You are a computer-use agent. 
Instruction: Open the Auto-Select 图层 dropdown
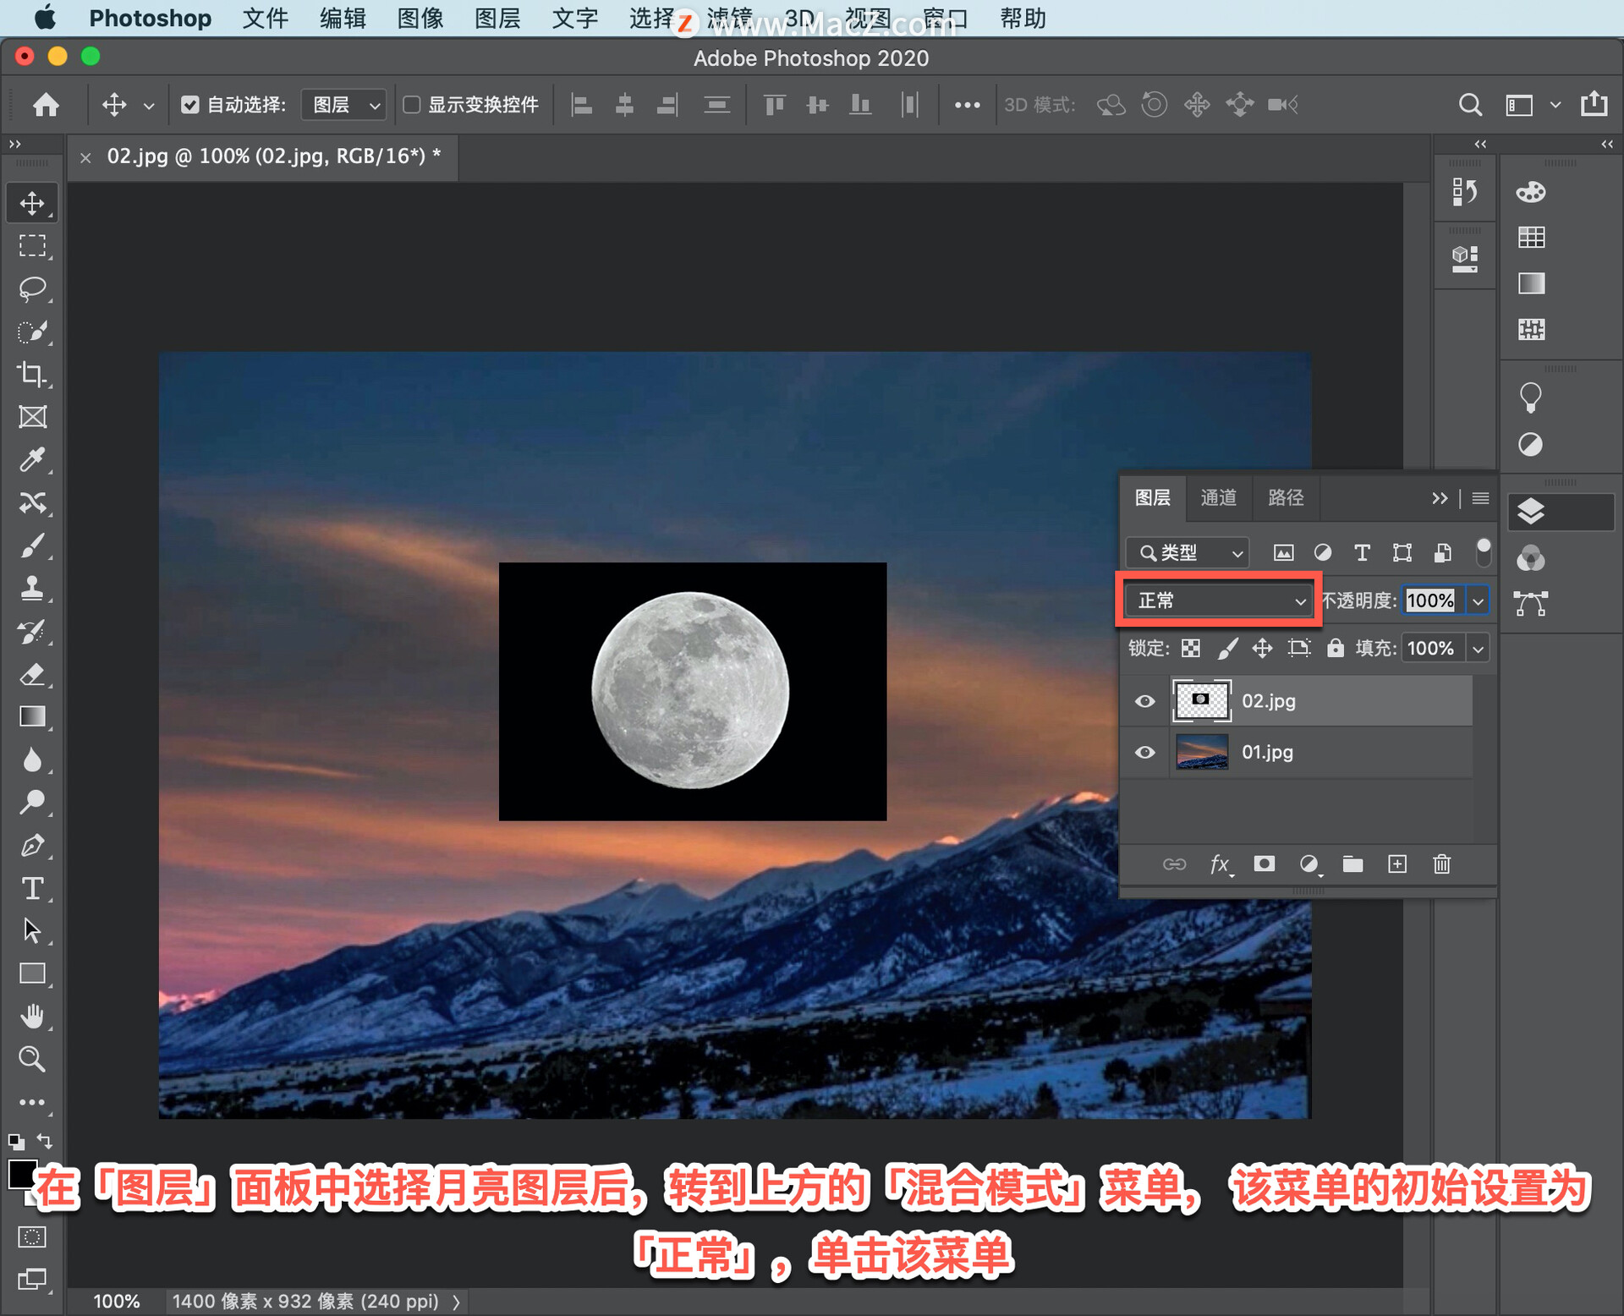pyautogui.click(x=344, y=105)
